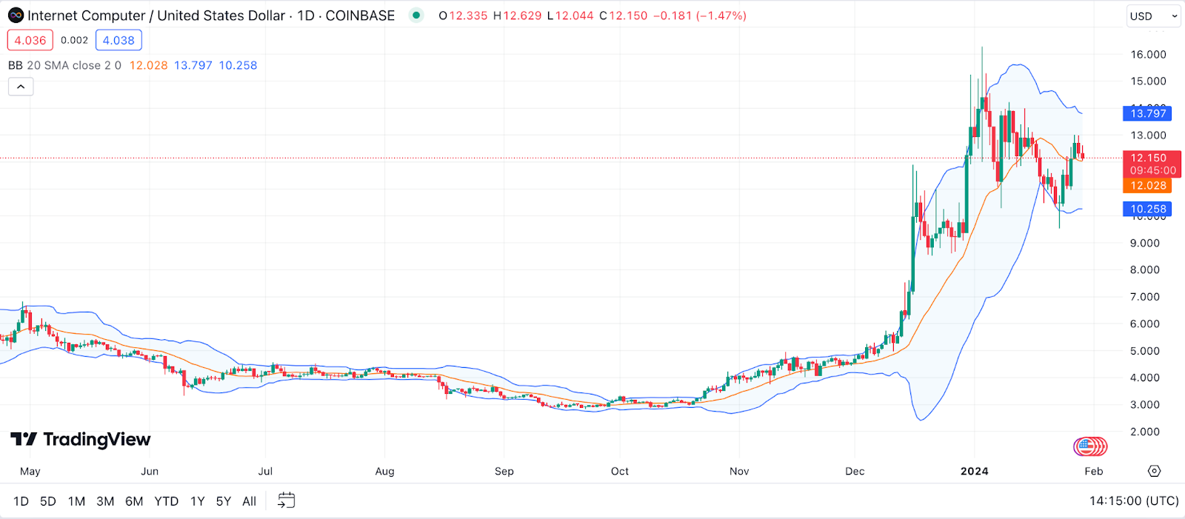Image resolution: width=1185 pixels, height=519 pixels.
Task: Click the red sell price 4.036 button
Action: coord(30,40)
